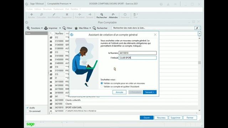Click the Ajouter plus icon in toolbar
Viewport: 228px width, 128px height.
pyautogui.click(x=31, y=14)
